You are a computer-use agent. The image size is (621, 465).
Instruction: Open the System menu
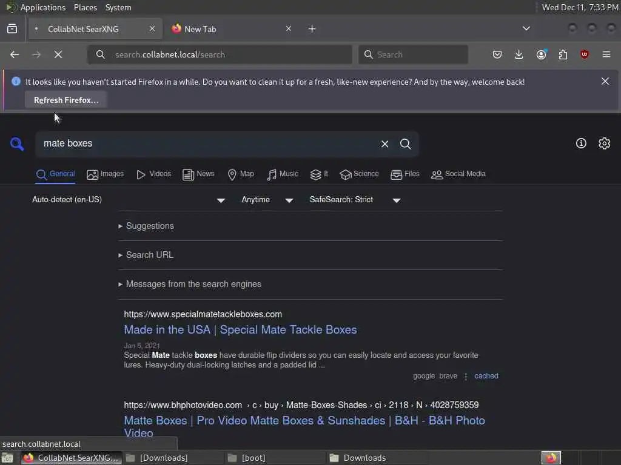pos(118,7)
